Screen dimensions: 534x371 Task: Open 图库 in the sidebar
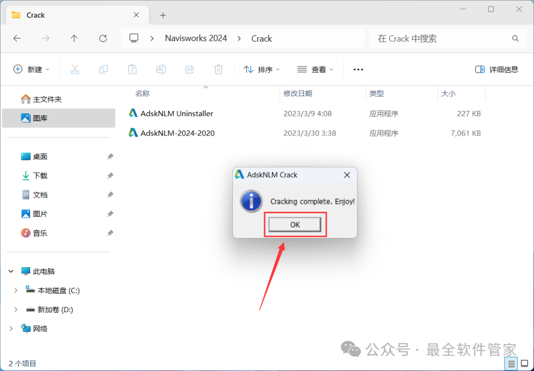[x=58, y=118]
